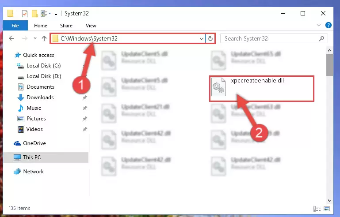Expand the address bar history dropdown
The image size is (340, 217).
tap(202, 39)
